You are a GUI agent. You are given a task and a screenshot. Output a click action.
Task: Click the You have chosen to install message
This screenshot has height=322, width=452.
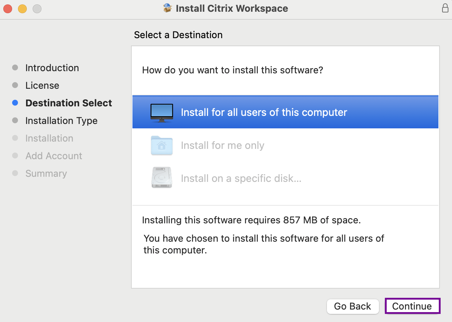point(264,244)
